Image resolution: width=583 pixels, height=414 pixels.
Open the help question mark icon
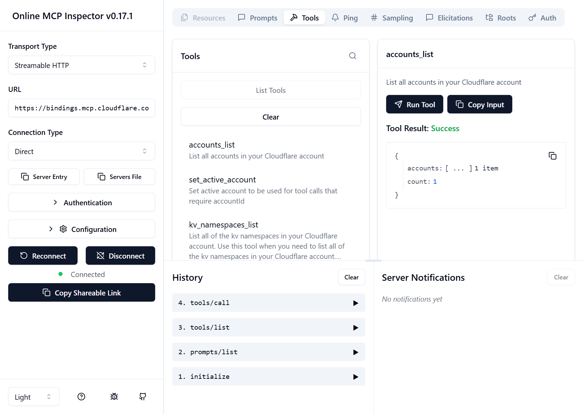81,397
